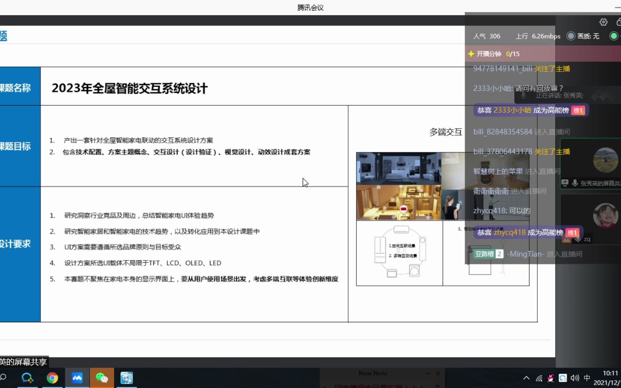Expand New Note panel with up chevron
The image size is (621, 388).
click(438, 385)
